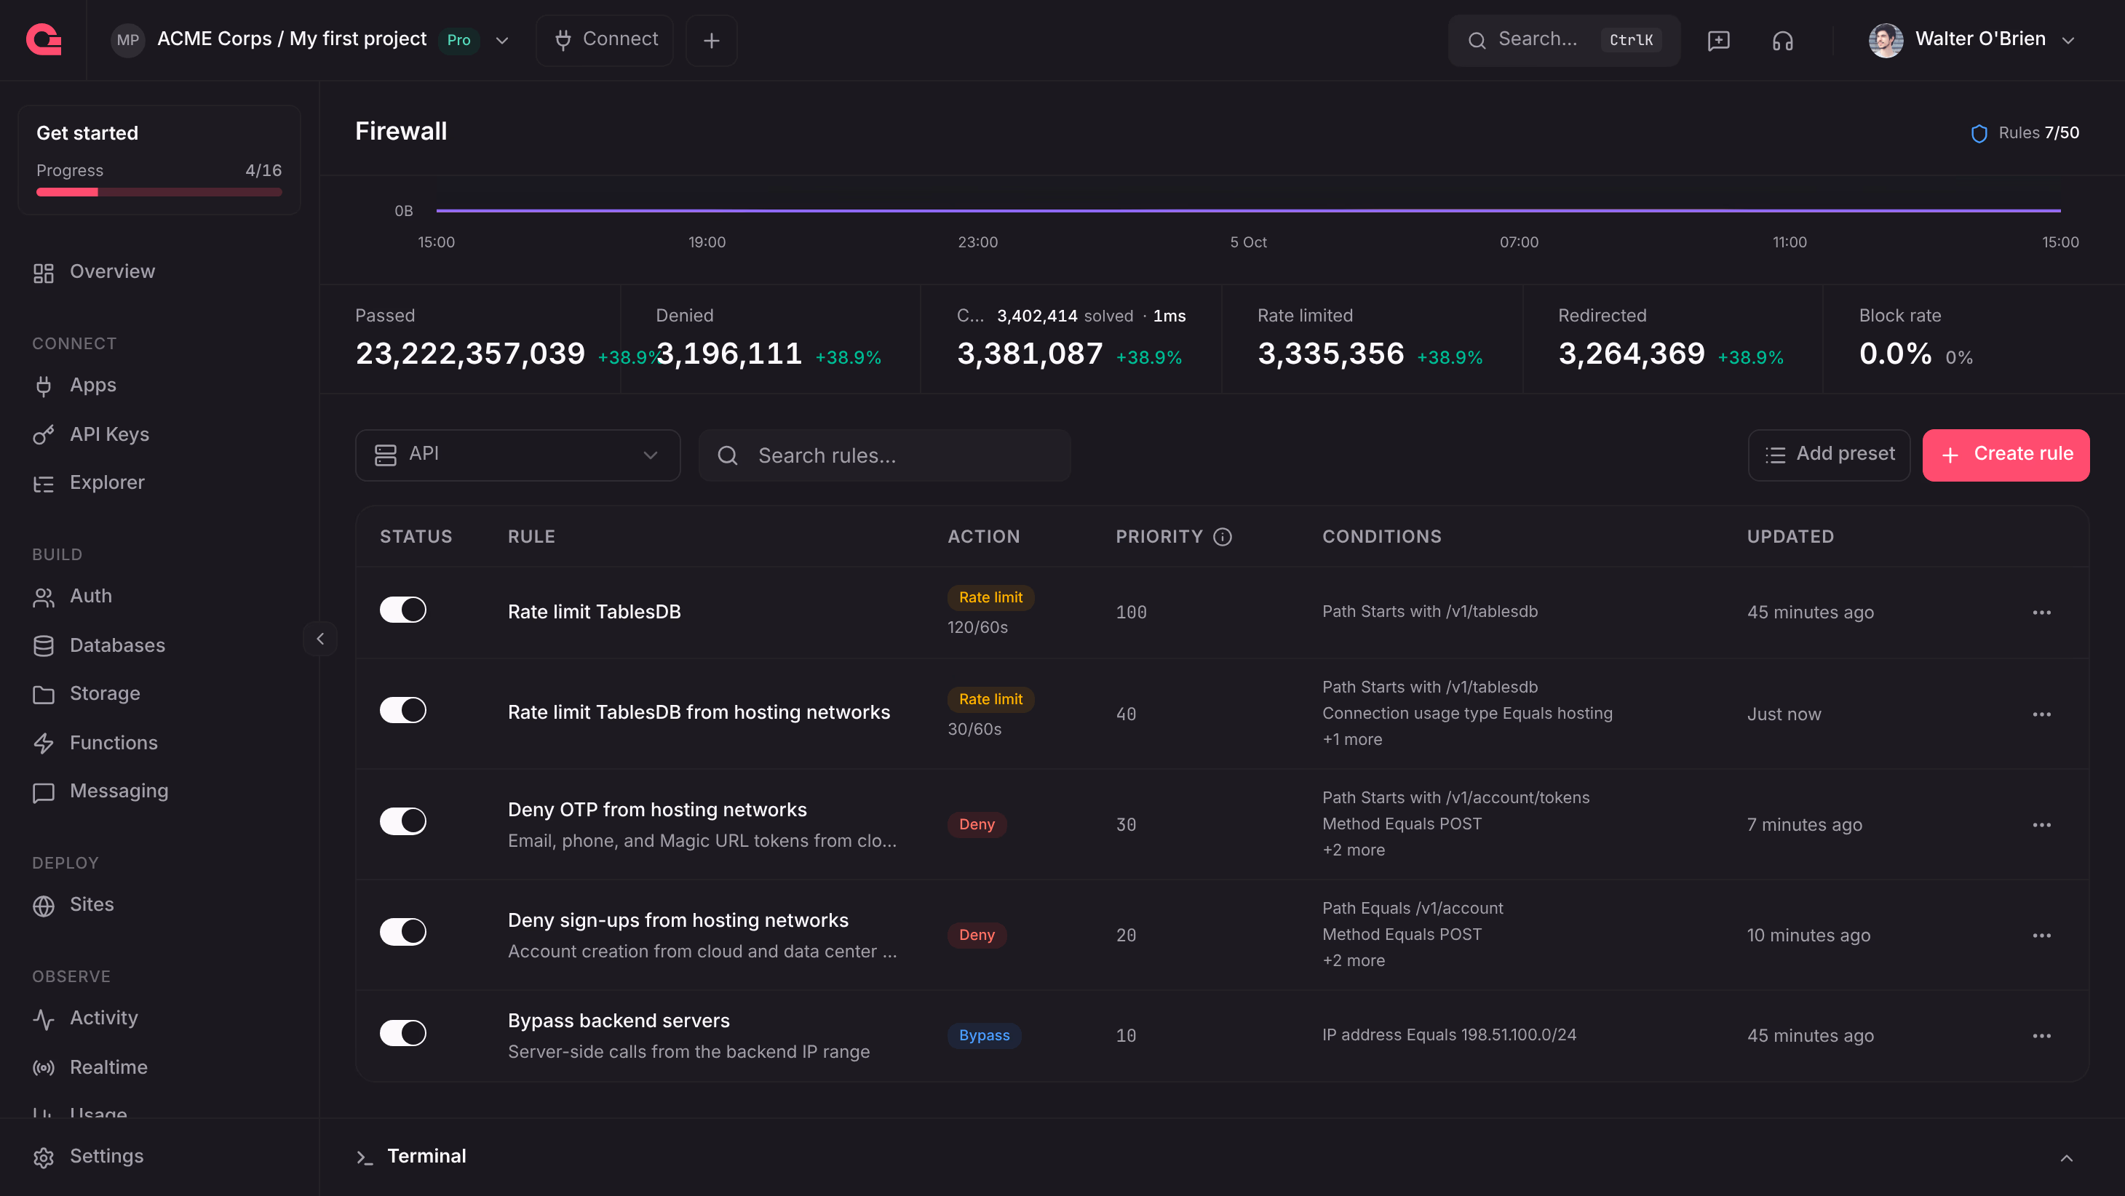Image resolution: width=2125 pixels, height=1196 pixels.
Task: Go to Functions in the sidebar
Action: (x=114, y=743)
